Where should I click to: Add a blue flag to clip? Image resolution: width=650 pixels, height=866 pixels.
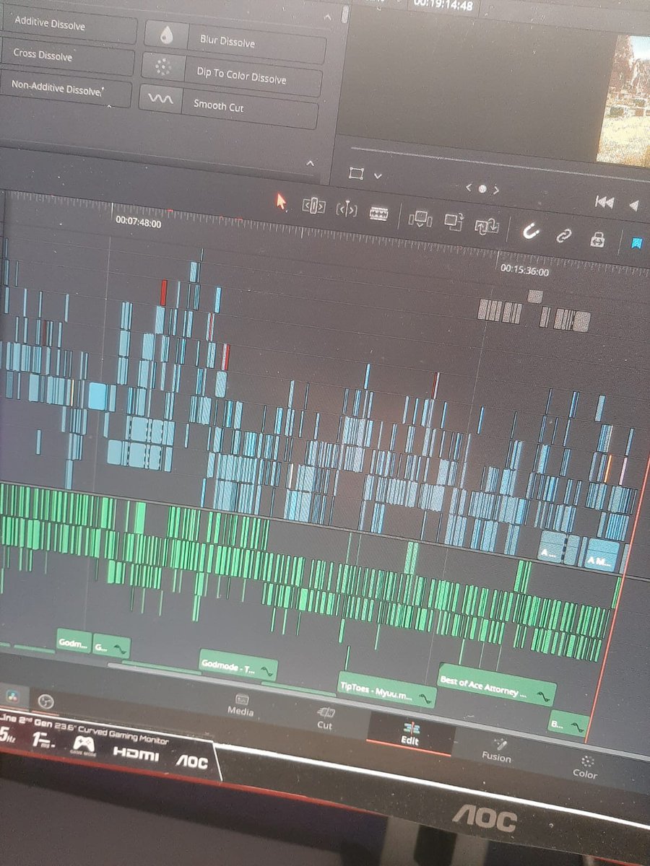pos(637,243)
